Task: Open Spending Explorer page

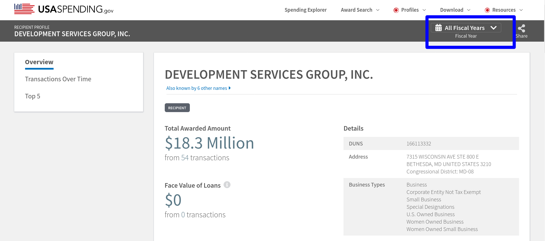Action: (x=306, y=10)
